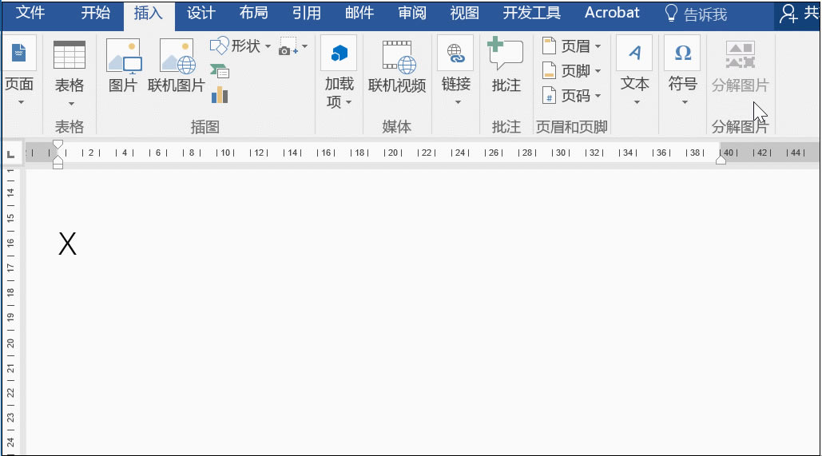Expand the 文本 dropdown arrow

[x=637, y=102]
